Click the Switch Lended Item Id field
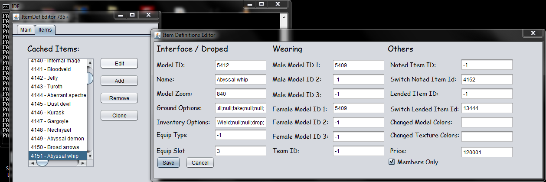546x182 pixels. pos(487,108)
